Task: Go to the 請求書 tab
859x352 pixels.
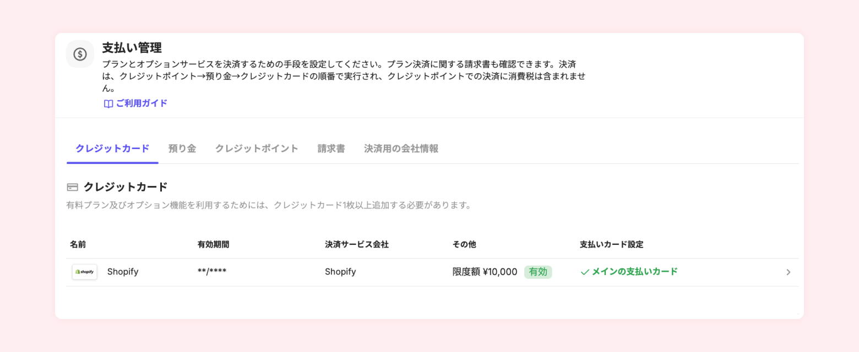Action: [331, 148]
